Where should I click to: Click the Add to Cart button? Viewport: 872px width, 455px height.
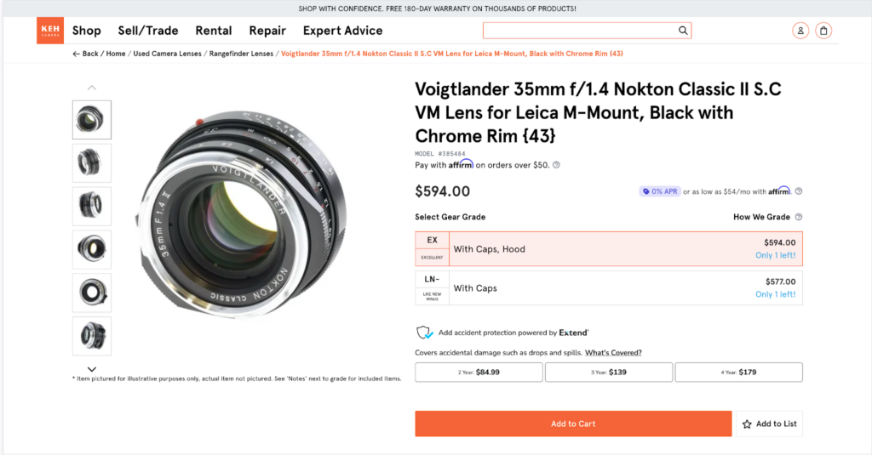tap(573, 424)
